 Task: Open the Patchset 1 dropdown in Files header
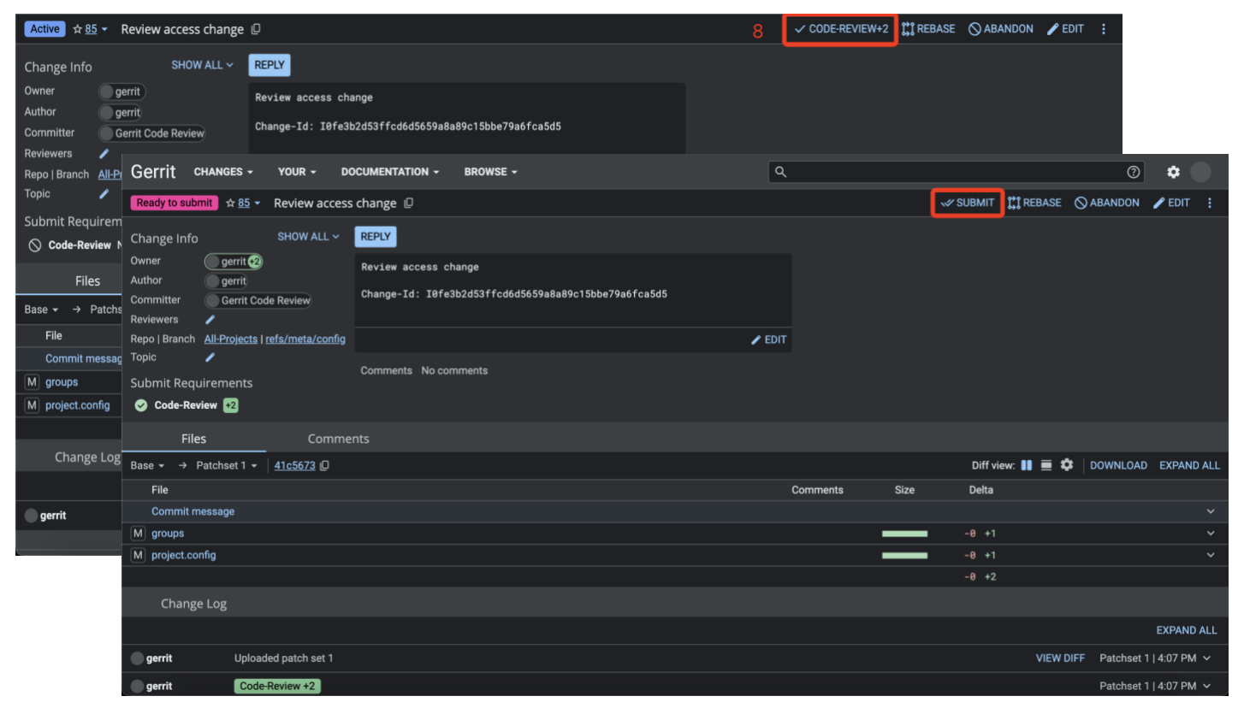(227, 466)
